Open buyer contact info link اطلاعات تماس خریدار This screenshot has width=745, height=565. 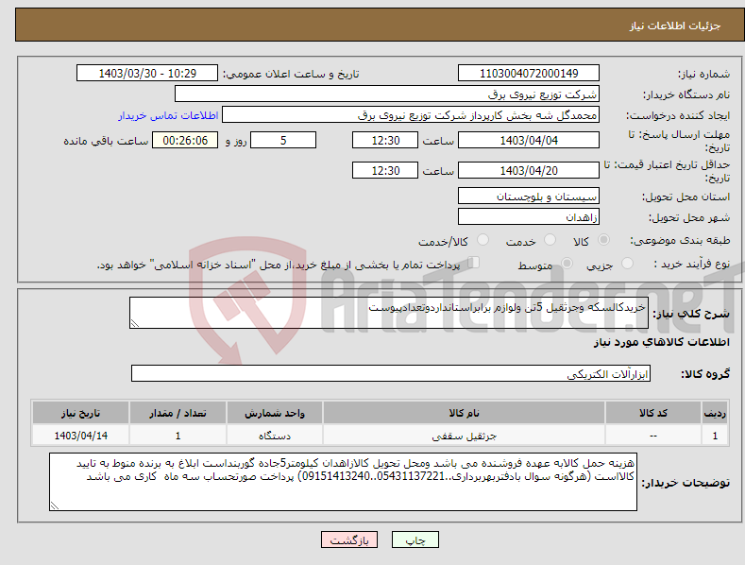(x=168, y=115)
